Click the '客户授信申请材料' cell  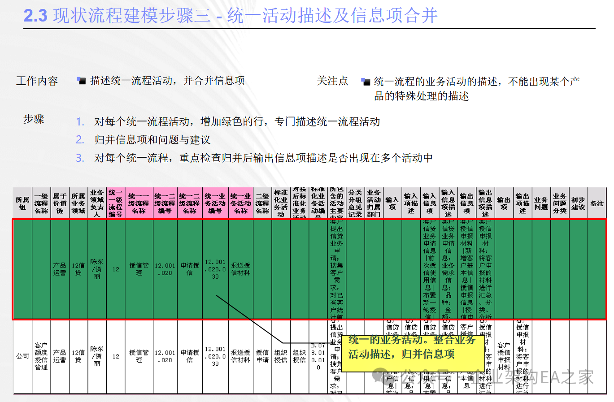[x=504, y=356]
